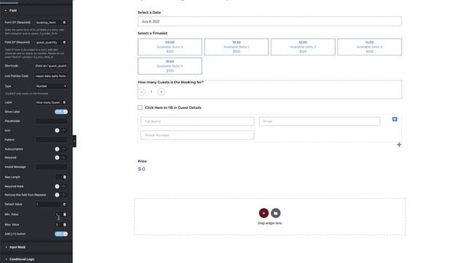This screenshot has width=467, height=263.
Task: Click the Email input field
Action: coord(320,121)
